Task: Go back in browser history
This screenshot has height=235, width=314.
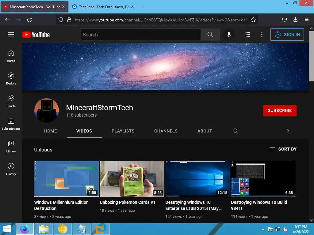Action: coord(7,20)
